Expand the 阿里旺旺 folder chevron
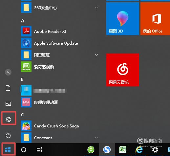The width and height of the screenshot is (170, 156). [96, 55]
